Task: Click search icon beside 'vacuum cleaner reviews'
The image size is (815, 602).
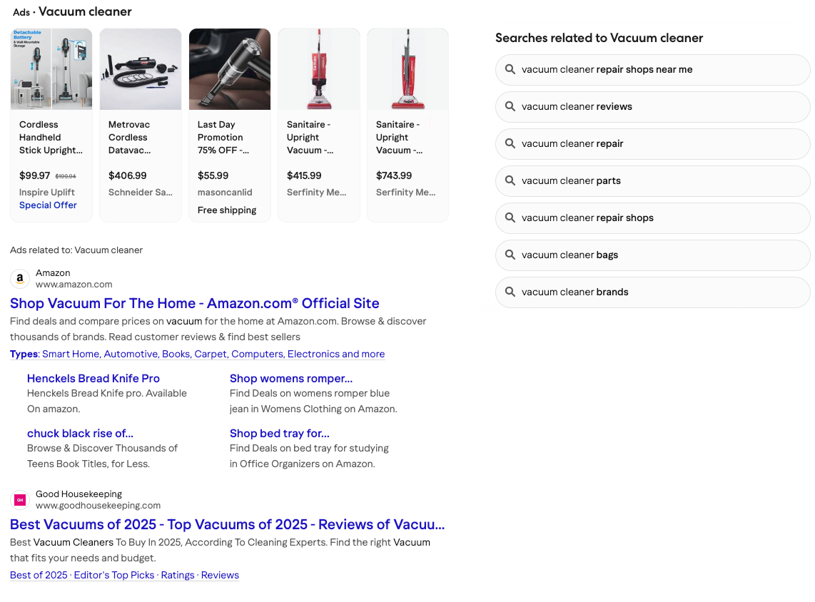Action: coord(510,106)
